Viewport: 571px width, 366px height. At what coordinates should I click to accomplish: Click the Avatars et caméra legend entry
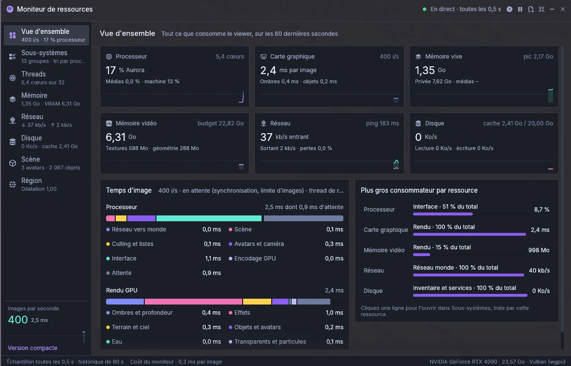click(286, 244)
